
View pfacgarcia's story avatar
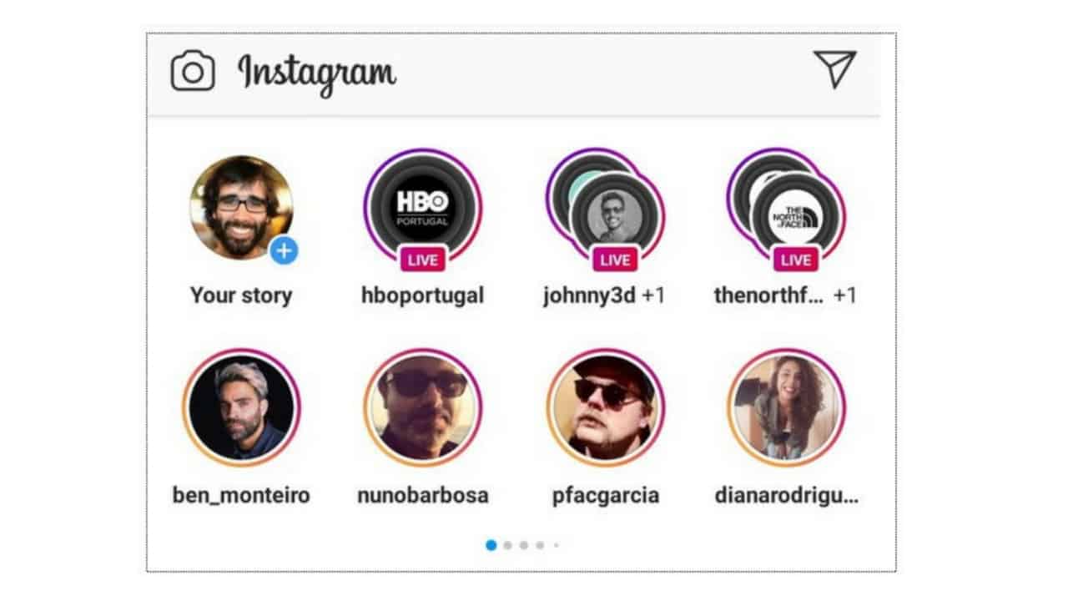point(606,407)
